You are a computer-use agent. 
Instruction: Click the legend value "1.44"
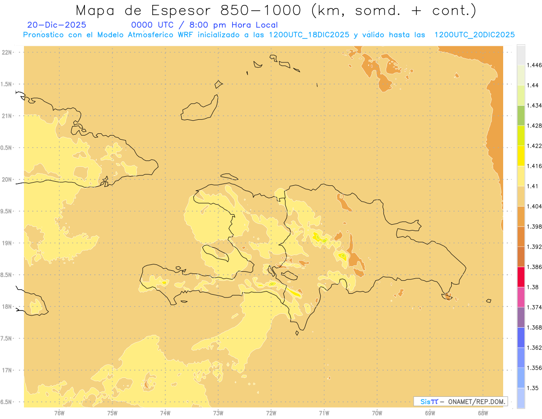533,85
